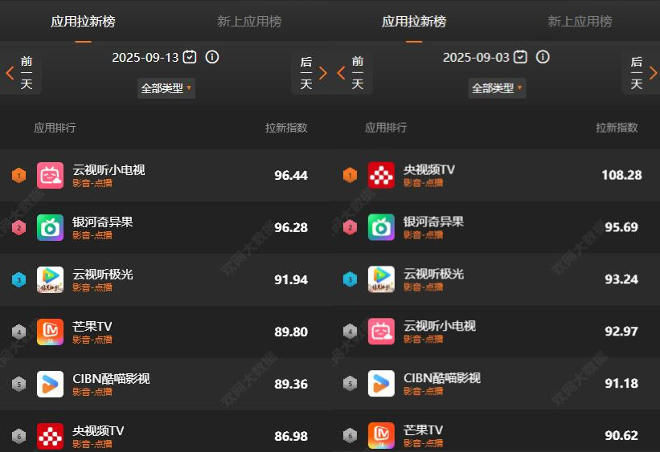Open CIBN酷喵影视 icon in right ranking
This screenshot has height=452, width=660.
coord(381,384)
